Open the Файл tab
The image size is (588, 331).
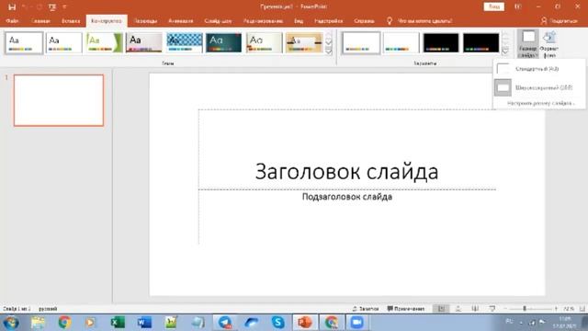tap(12, 21)
